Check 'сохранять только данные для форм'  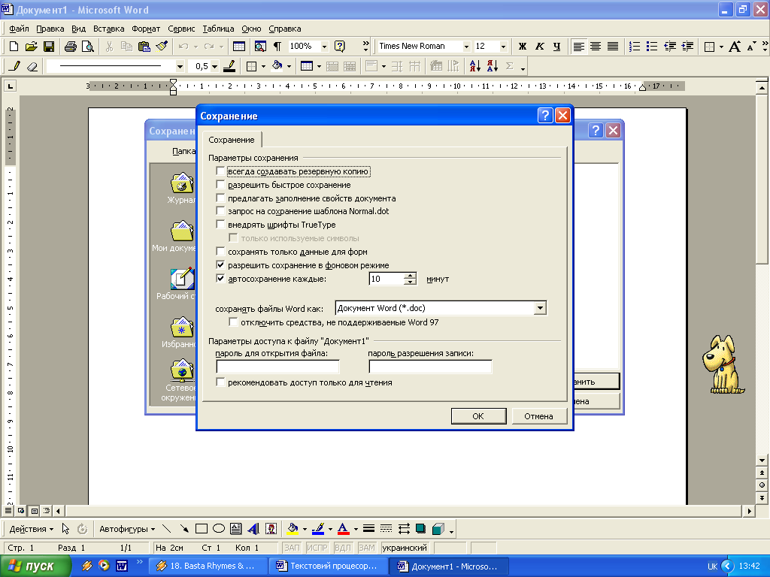pyautogui.click(x=220, y=252)
